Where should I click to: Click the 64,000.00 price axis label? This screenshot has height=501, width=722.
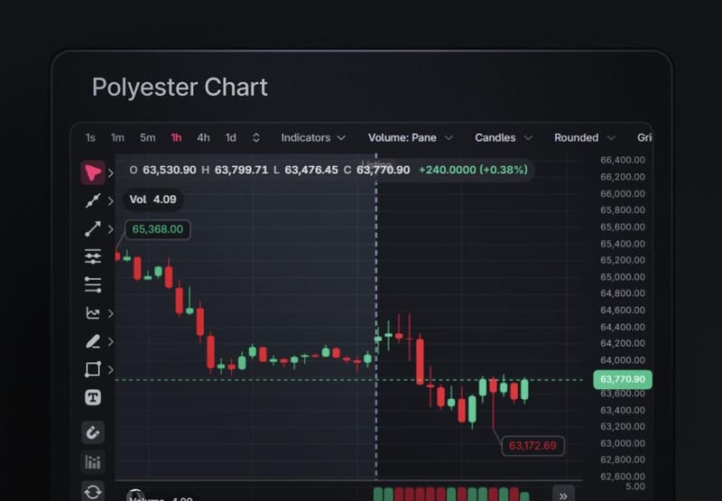[x=623, y=360]
